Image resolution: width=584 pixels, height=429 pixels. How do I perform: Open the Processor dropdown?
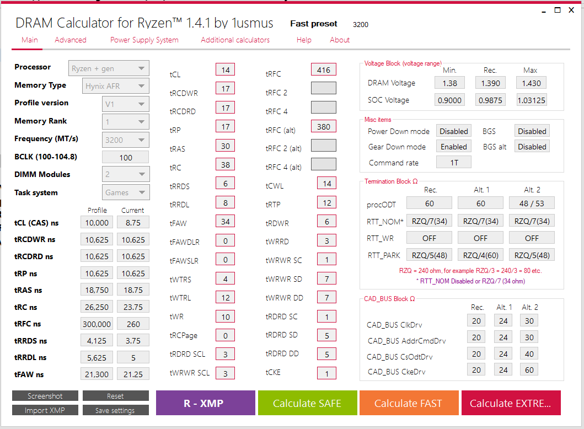tap(109, 68)
